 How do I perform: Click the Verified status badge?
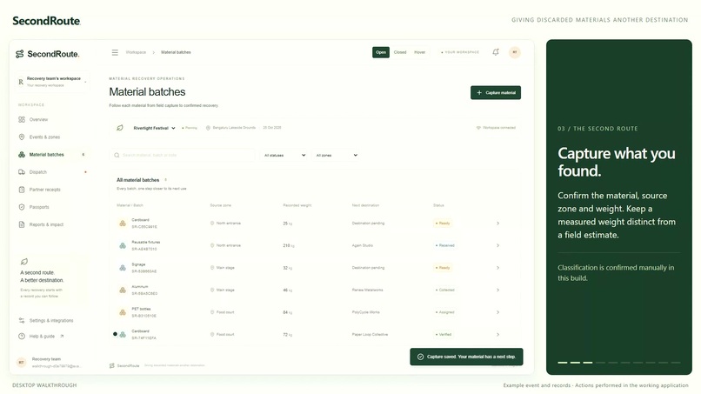(x=444, y=335)
